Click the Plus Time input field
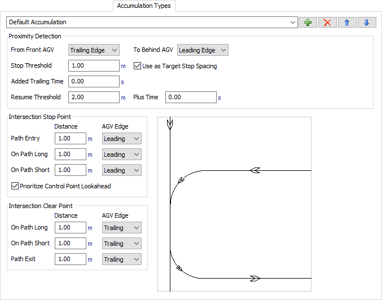The width and height of the screenshot is (382, 300). pos(191,98)
